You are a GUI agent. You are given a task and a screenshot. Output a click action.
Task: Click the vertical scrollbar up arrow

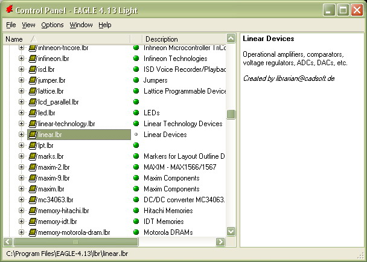(x=231, y=39)
